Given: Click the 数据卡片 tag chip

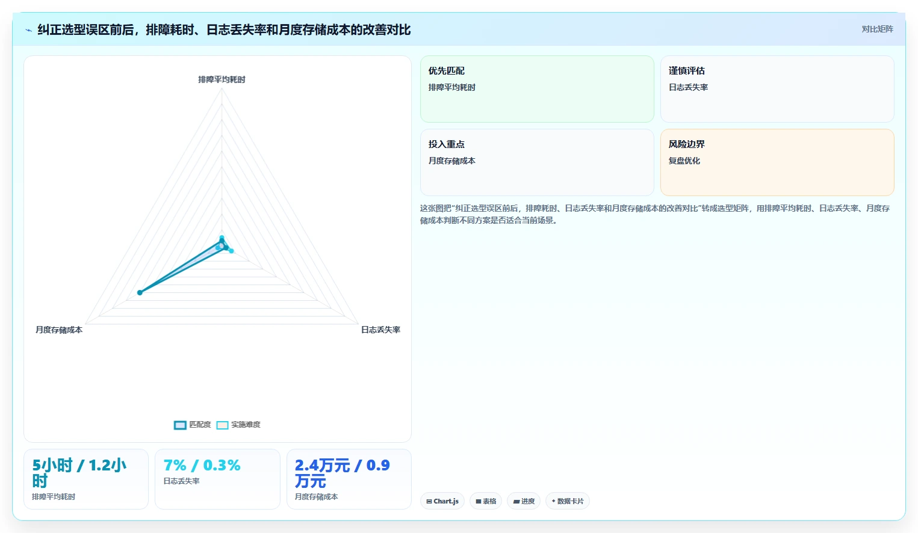Looking at the screenshot, I should coord(568,501).
